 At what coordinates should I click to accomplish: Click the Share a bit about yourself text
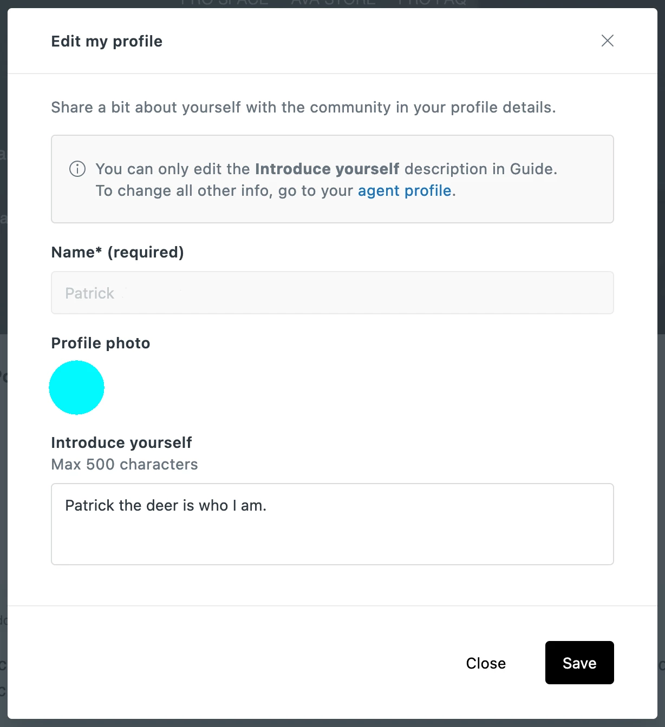pos(303,107)
